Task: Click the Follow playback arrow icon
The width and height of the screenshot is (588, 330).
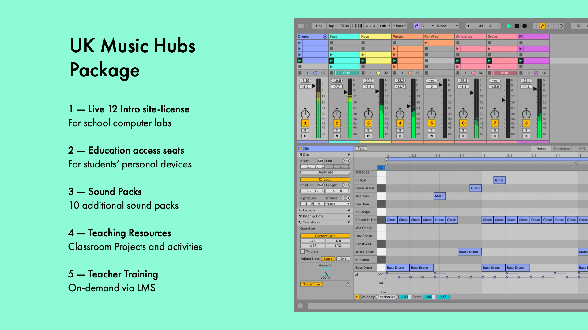Action: coord(469,26)
